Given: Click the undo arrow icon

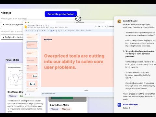Looking at the screenshot, I should pyautogui.click(x=32, y=31).
